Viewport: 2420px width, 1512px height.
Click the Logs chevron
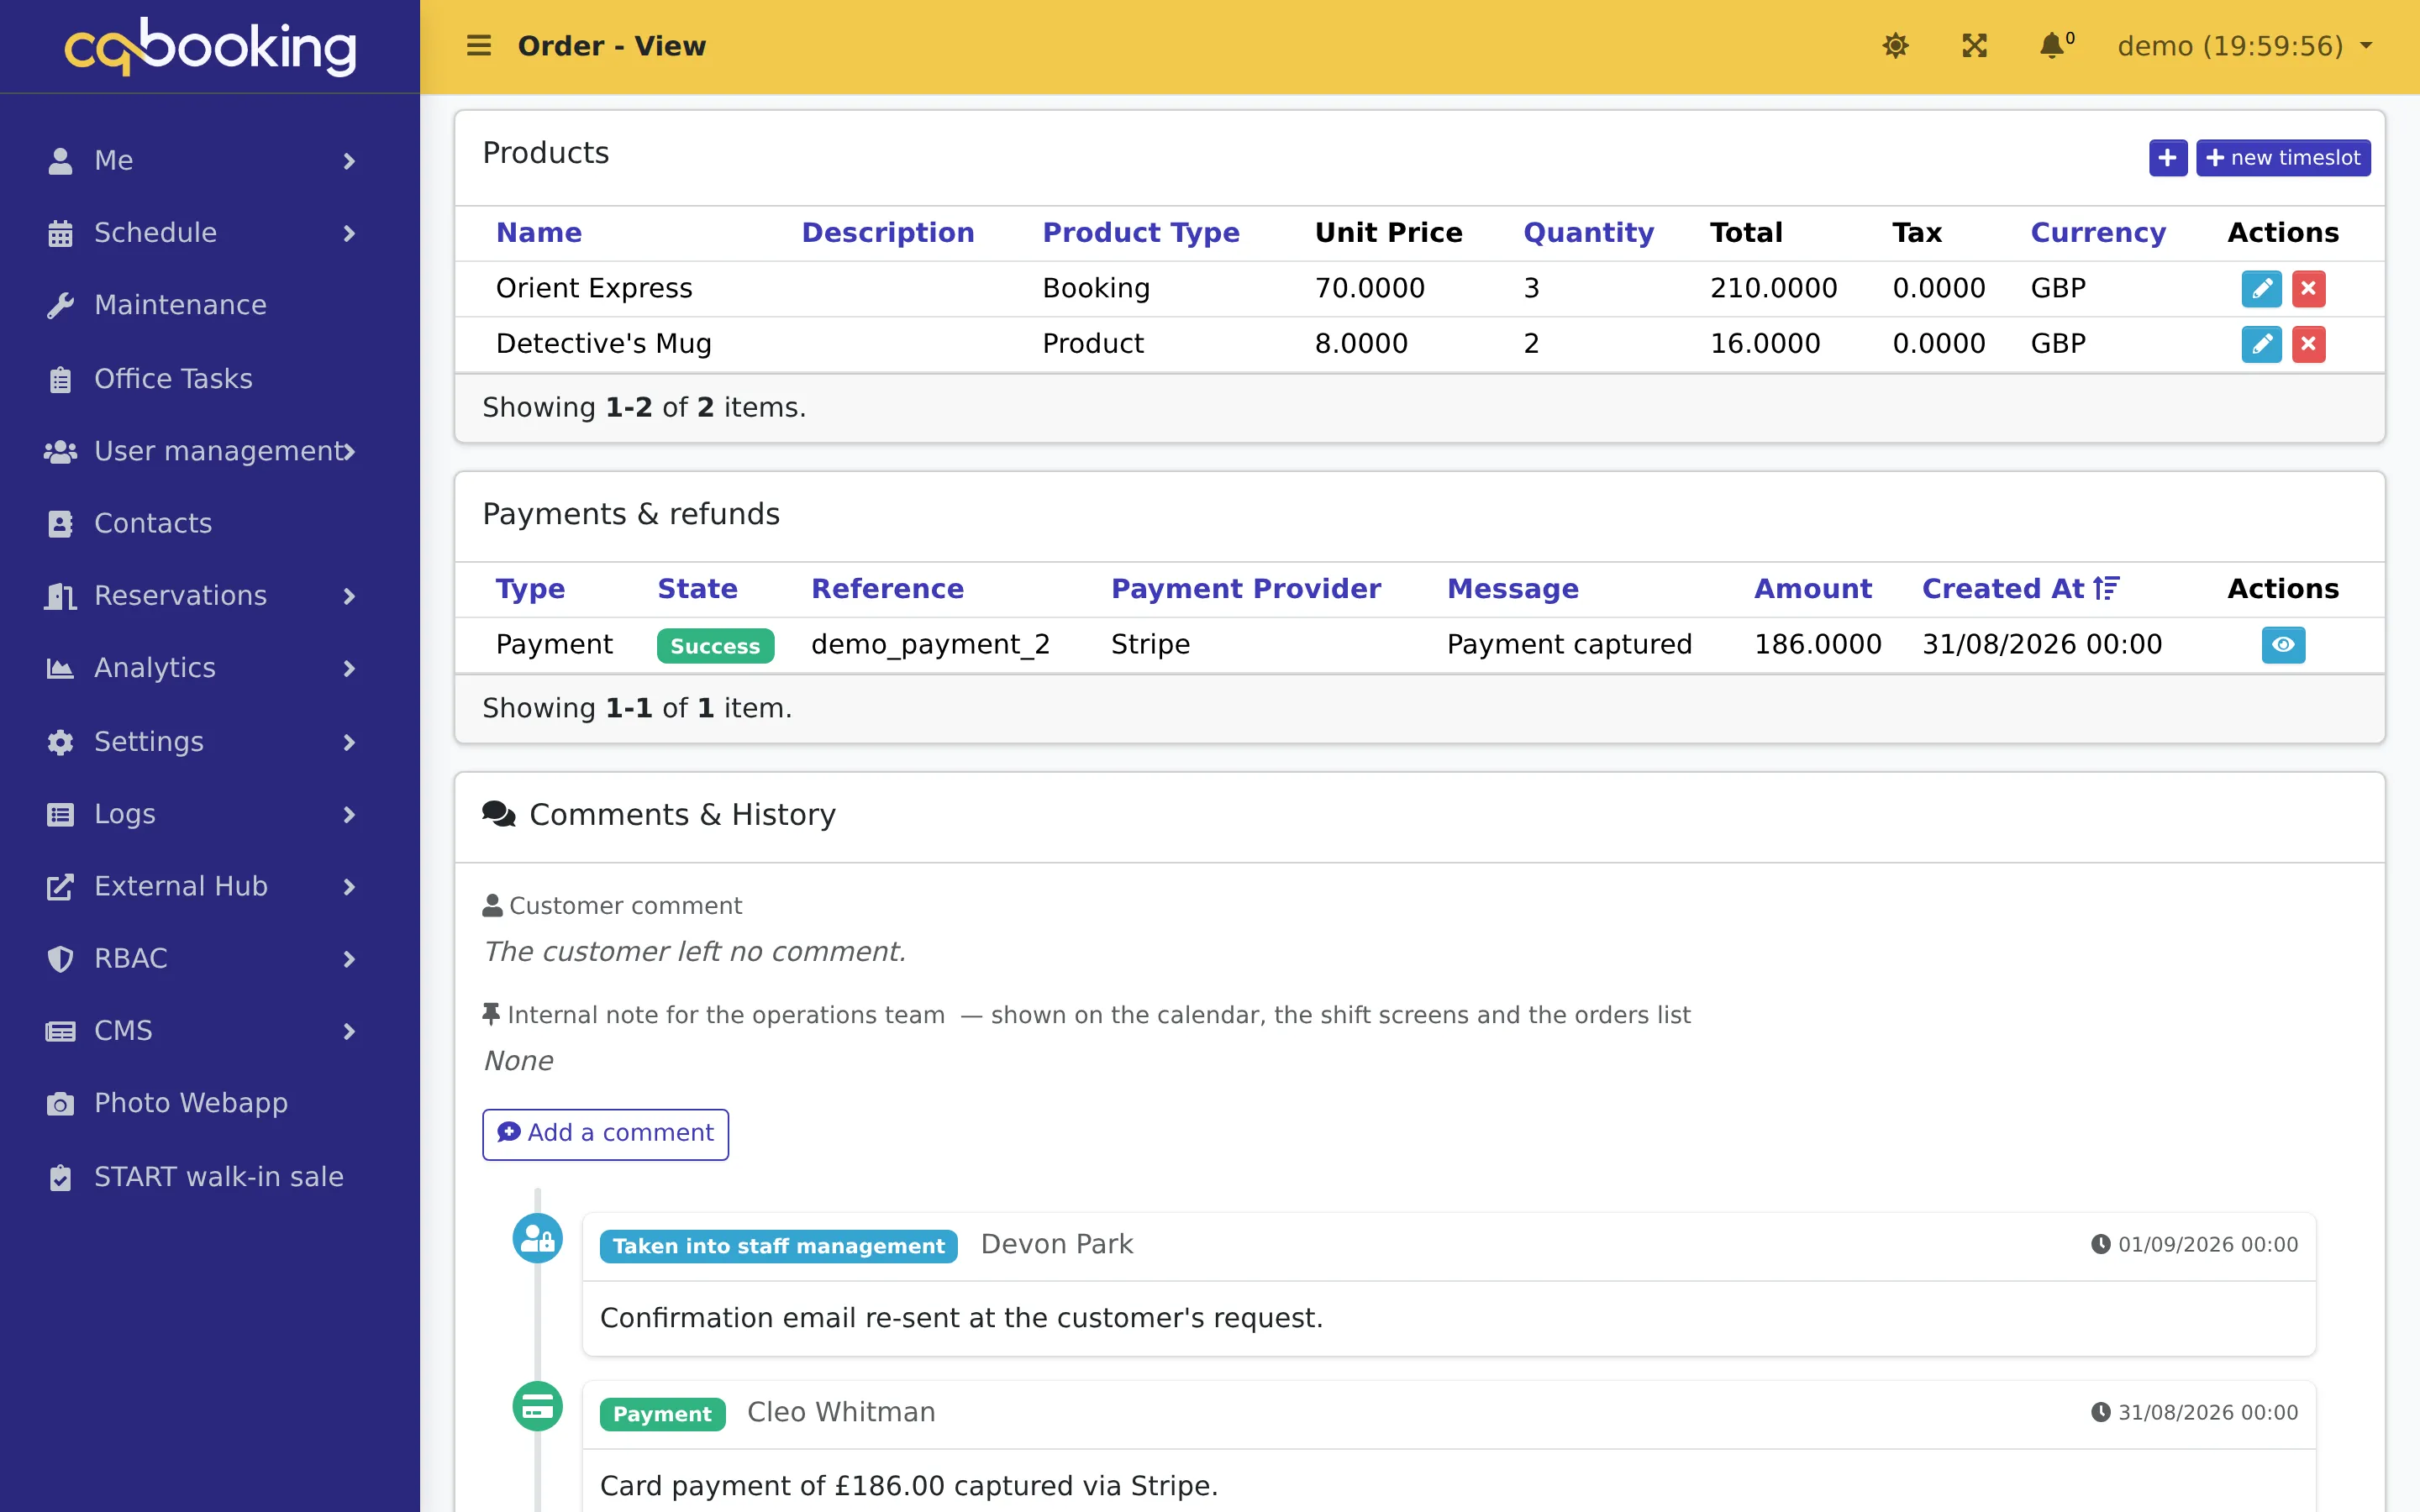pos(349,815)
